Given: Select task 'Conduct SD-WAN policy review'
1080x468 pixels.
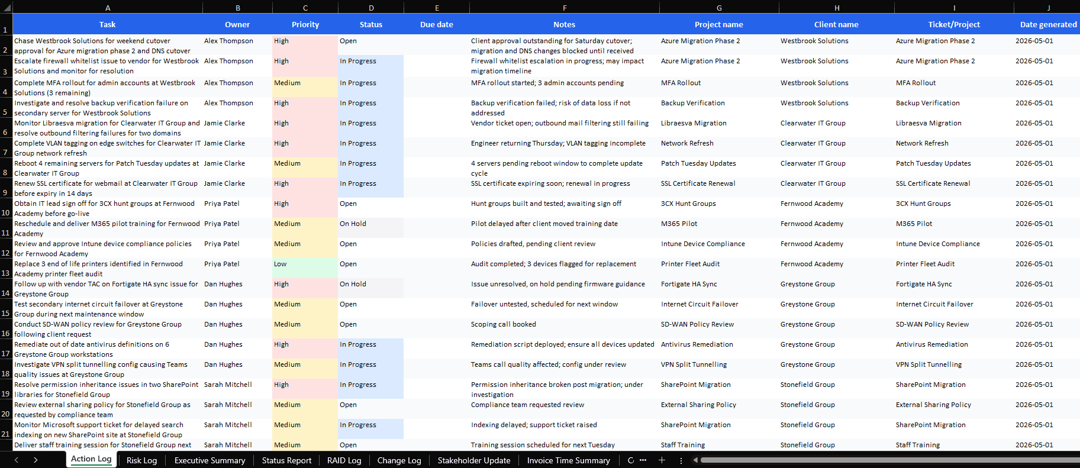Looking at the screenshot, I should pos(108,328).
